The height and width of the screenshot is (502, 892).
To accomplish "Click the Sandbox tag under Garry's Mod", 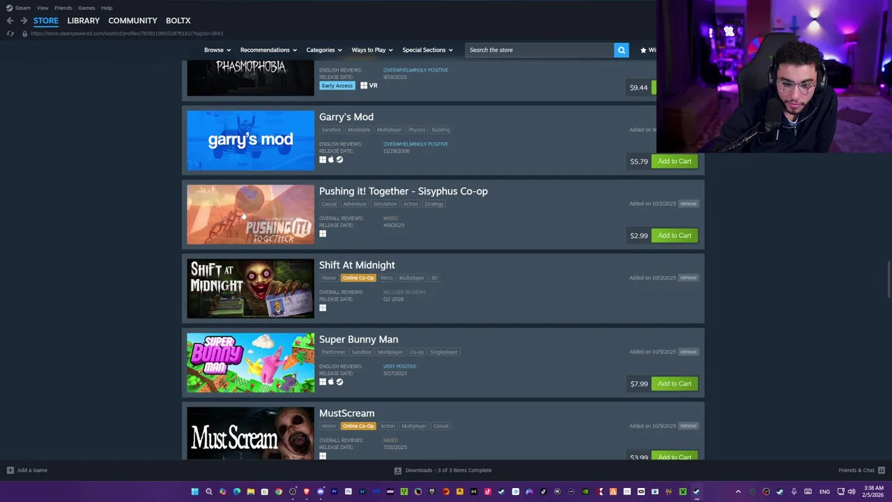I will pos(331,130).
